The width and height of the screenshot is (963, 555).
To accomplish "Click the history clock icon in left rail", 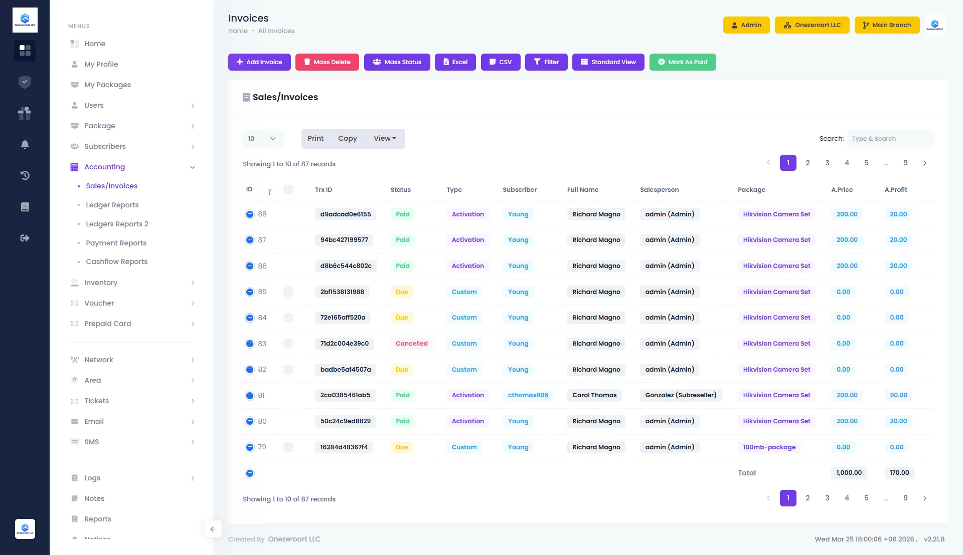I will (x=25, y=175).
